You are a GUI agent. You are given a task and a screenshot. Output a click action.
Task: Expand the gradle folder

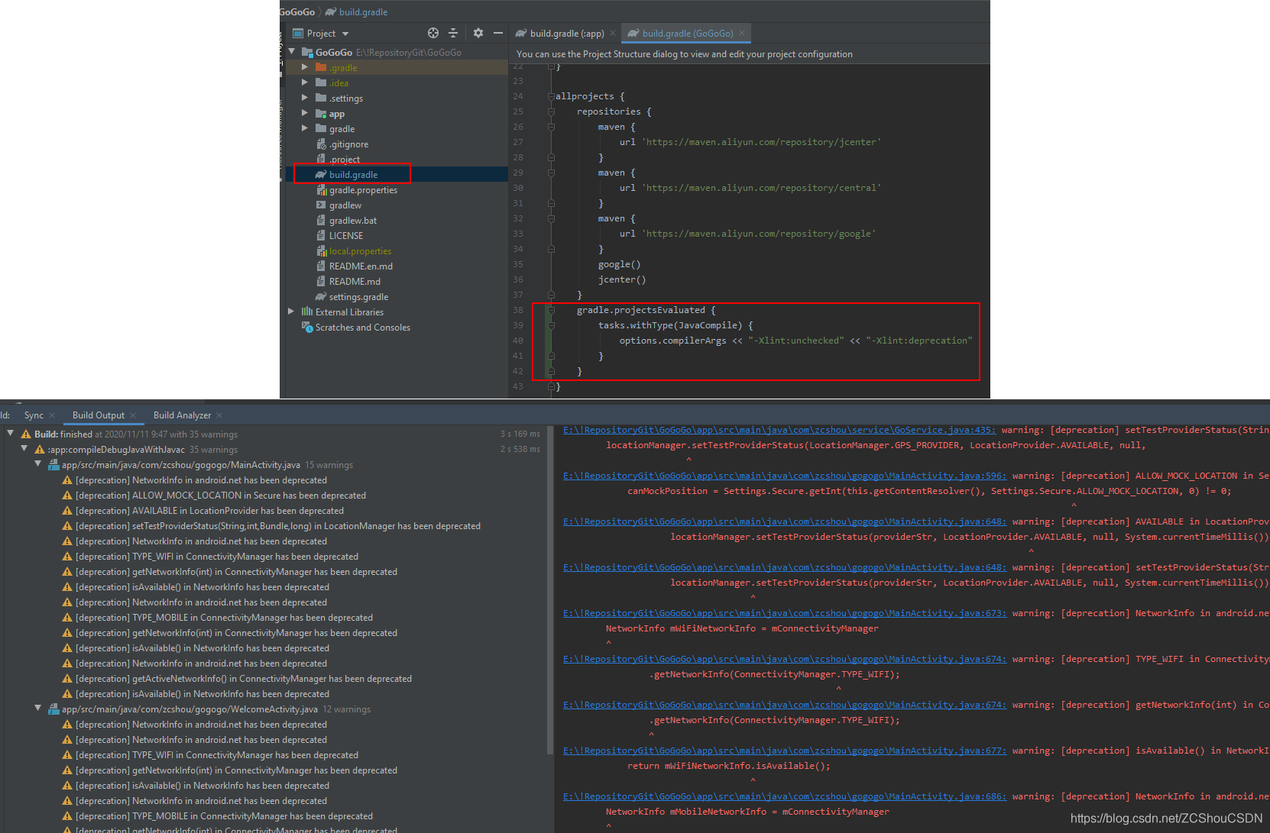point(305,128)
